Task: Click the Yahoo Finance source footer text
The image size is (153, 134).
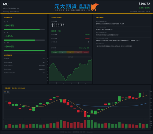Action: point(66,132)
